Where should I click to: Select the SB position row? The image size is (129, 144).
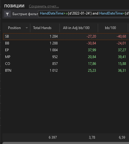click(x=66, y=36)
